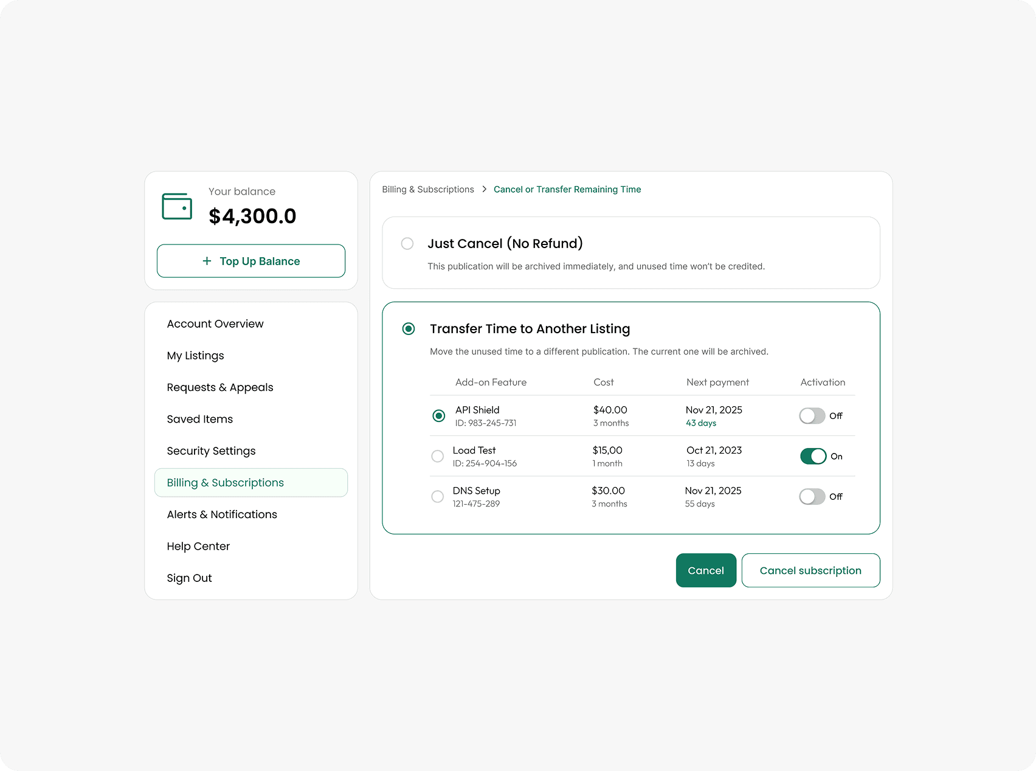Click the Add-on Feature column header
Screen dimensions: 1036x771
[491, 382]
